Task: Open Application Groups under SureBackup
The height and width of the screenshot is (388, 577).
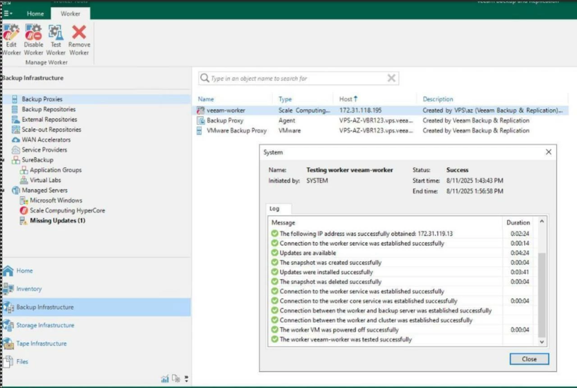Action: [x=56, y=170]
